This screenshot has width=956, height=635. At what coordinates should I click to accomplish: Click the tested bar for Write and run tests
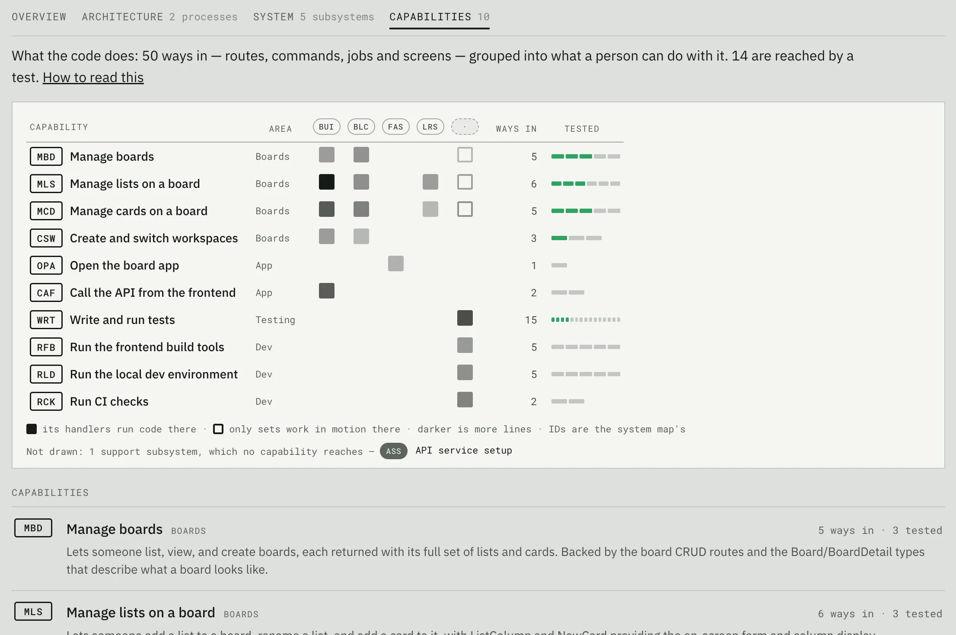click(x=586, y=320)
